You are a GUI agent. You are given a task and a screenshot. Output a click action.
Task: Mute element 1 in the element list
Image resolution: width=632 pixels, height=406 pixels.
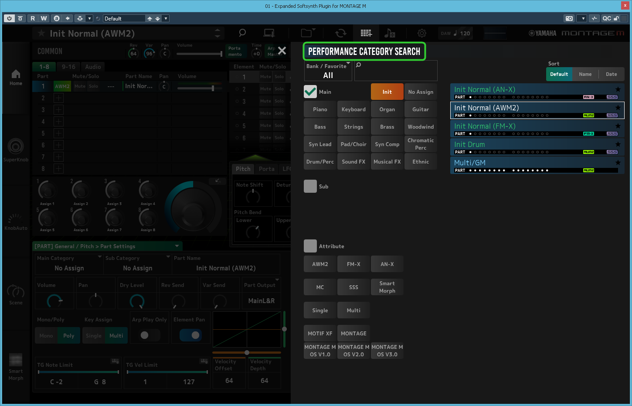click(266, 77)
